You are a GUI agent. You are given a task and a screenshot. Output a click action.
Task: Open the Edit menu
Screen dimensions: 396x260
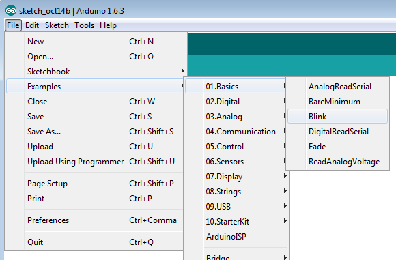[x=32, y=25]
